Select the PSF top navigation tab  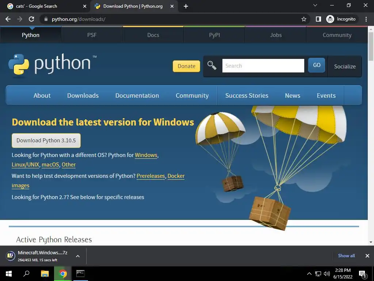tap(92, 35)
